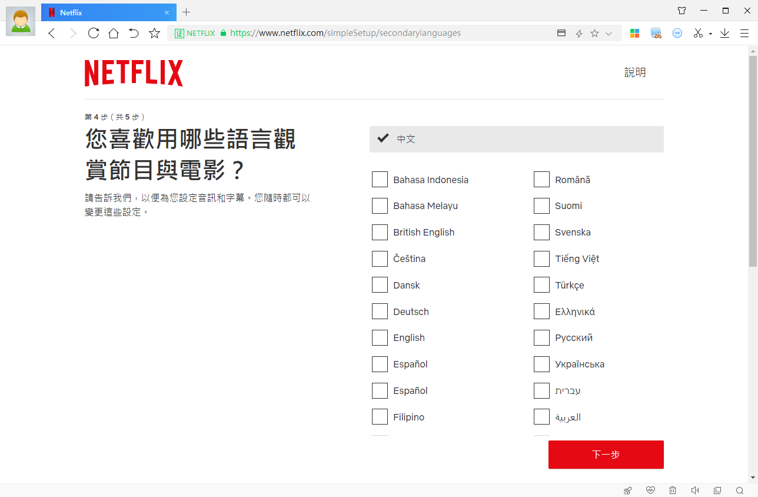Check the Svenska checkbox

[x=541, y=232]
